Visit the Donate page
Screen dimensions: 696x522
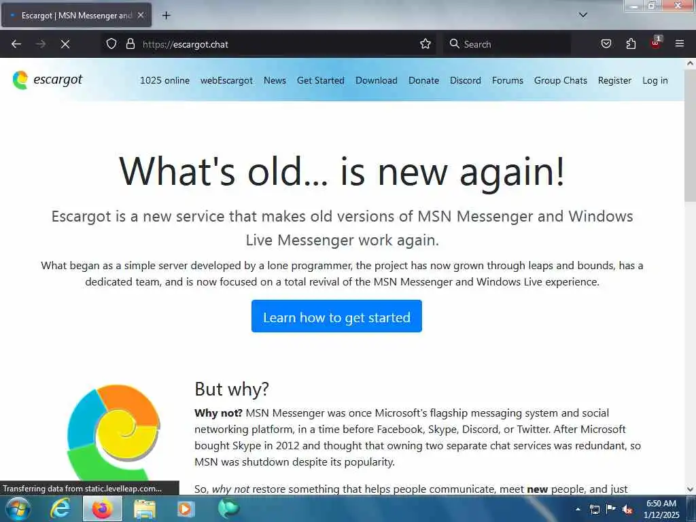click(x=423, y=80)
